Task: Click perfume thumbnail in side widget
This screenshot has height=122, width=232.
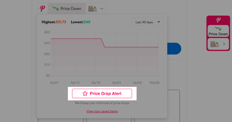Action: coord(214,44)
